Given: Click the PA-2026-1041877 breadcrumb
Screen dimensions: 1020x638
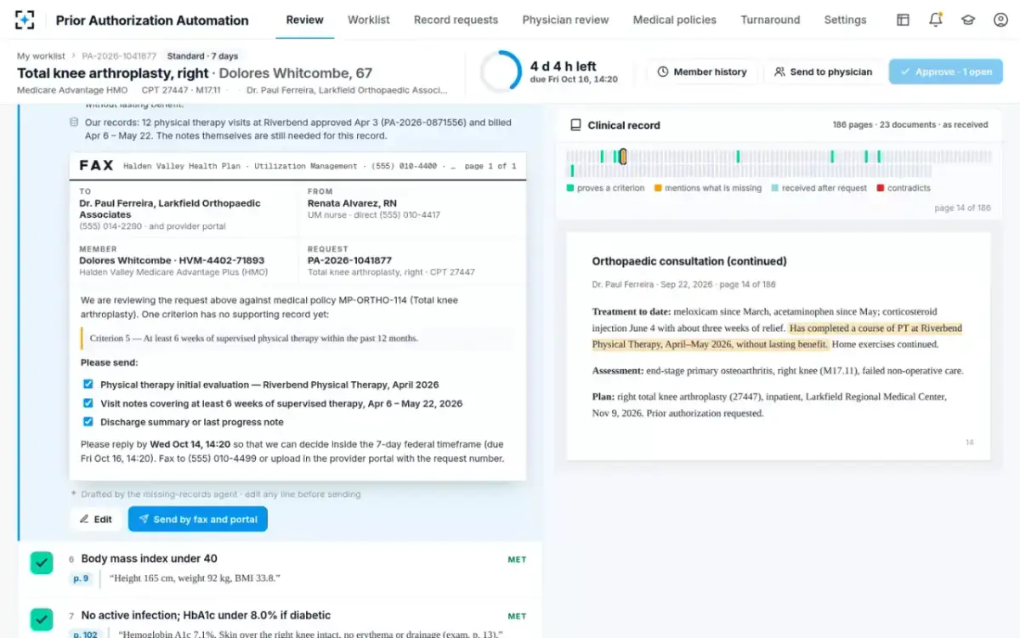Looking at the screenshot, I should [x=119, y=56].
